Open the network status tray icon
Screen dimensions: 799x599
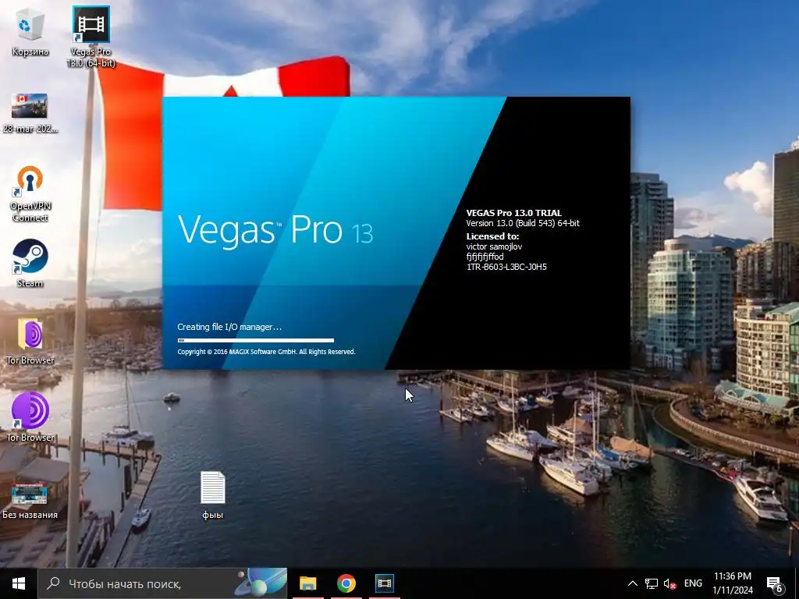[652, 583]
